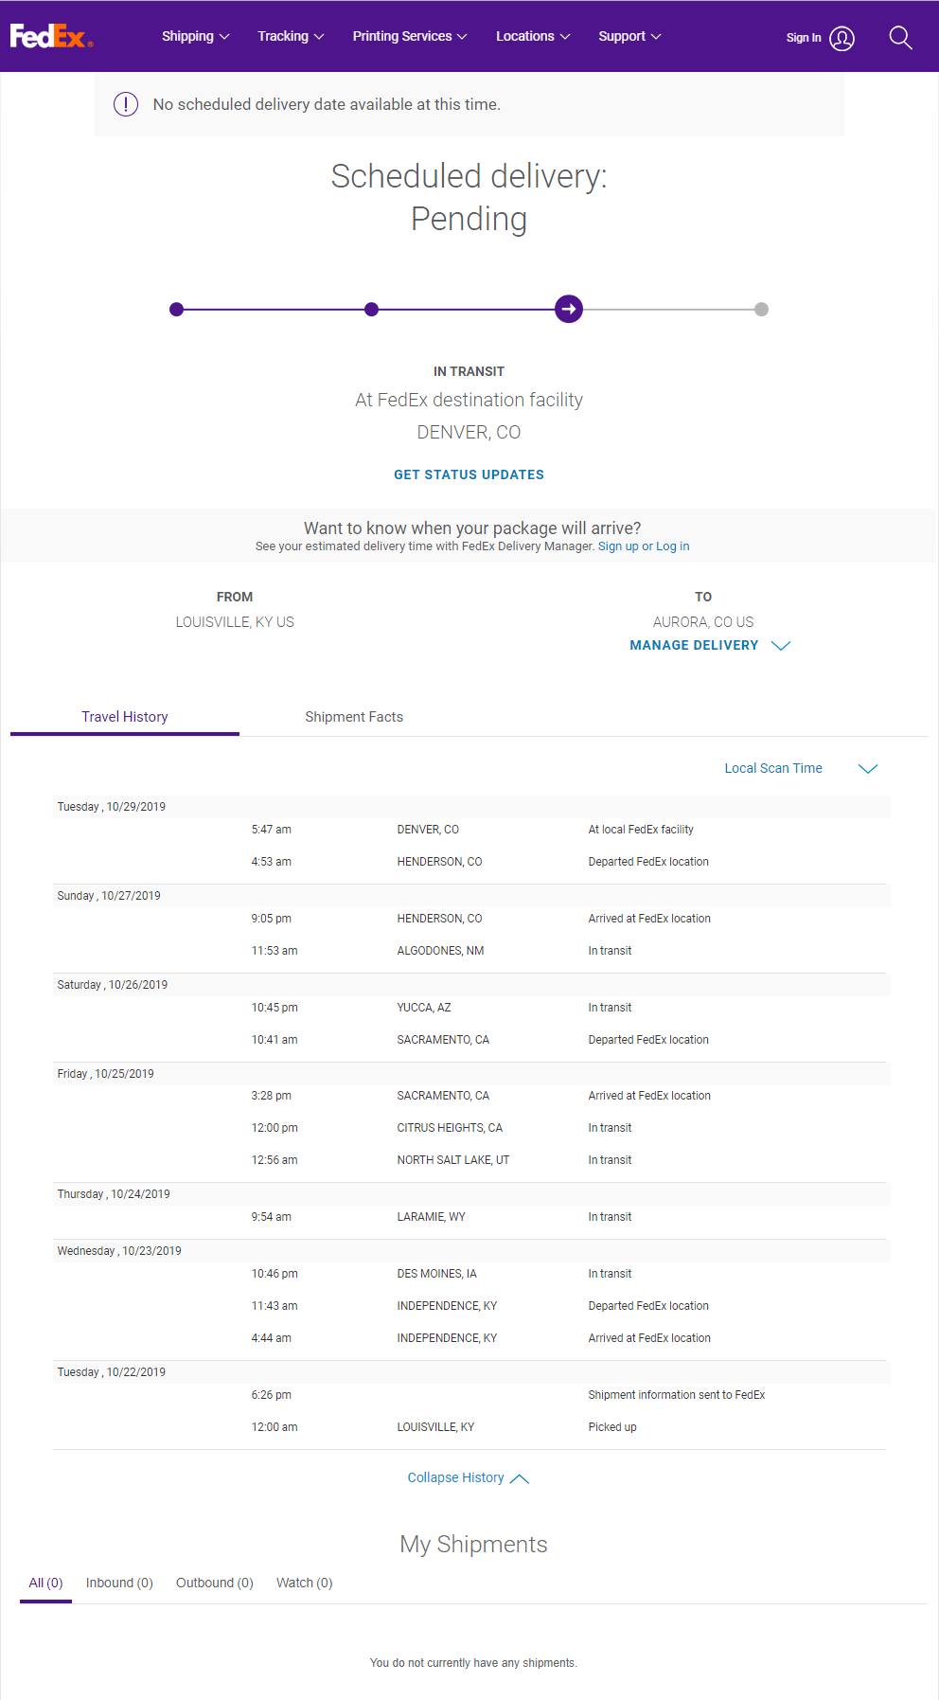
Task: Click 'Saturday, 10/26/2019' date header
Action: click(113, 985)
